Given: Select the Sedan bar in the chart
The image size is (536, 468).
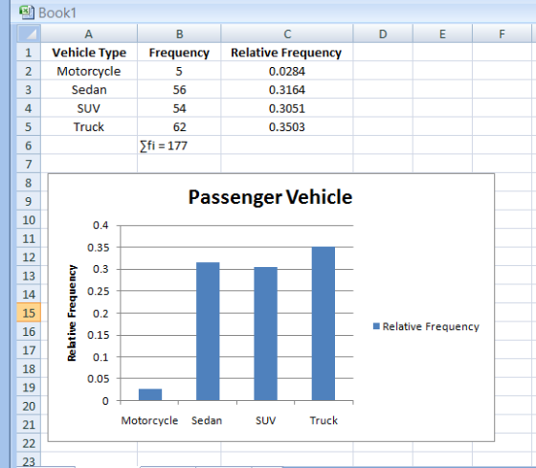Looking at the screenshot, I should coord(208,331).
